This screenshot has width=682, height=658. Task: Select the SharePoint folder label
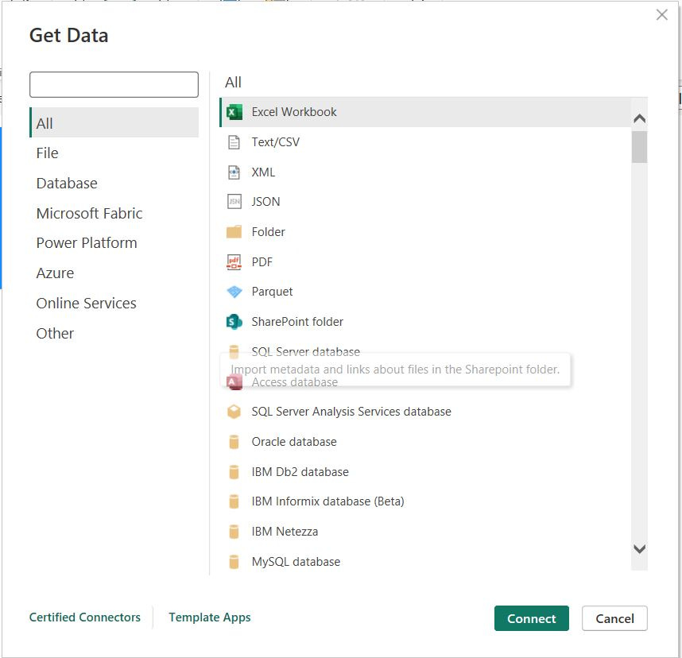coord(297,322)
